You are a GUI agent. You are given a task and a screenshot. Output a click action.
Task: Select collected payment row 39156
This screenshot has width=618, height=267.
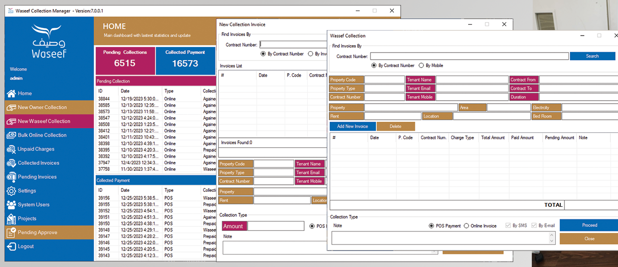(156, 198)
